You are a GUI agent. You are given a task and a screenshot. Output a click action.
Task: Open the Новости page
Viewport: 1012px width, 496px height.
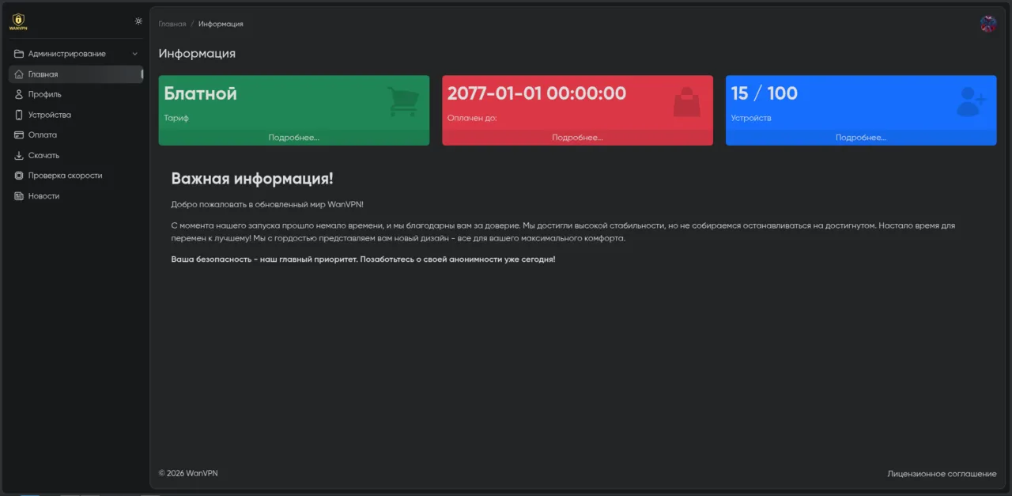click(x=76, y=196)
